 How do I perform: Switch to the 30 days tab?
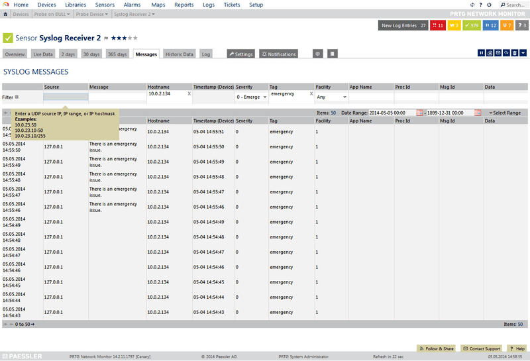(x=91, y=54)
